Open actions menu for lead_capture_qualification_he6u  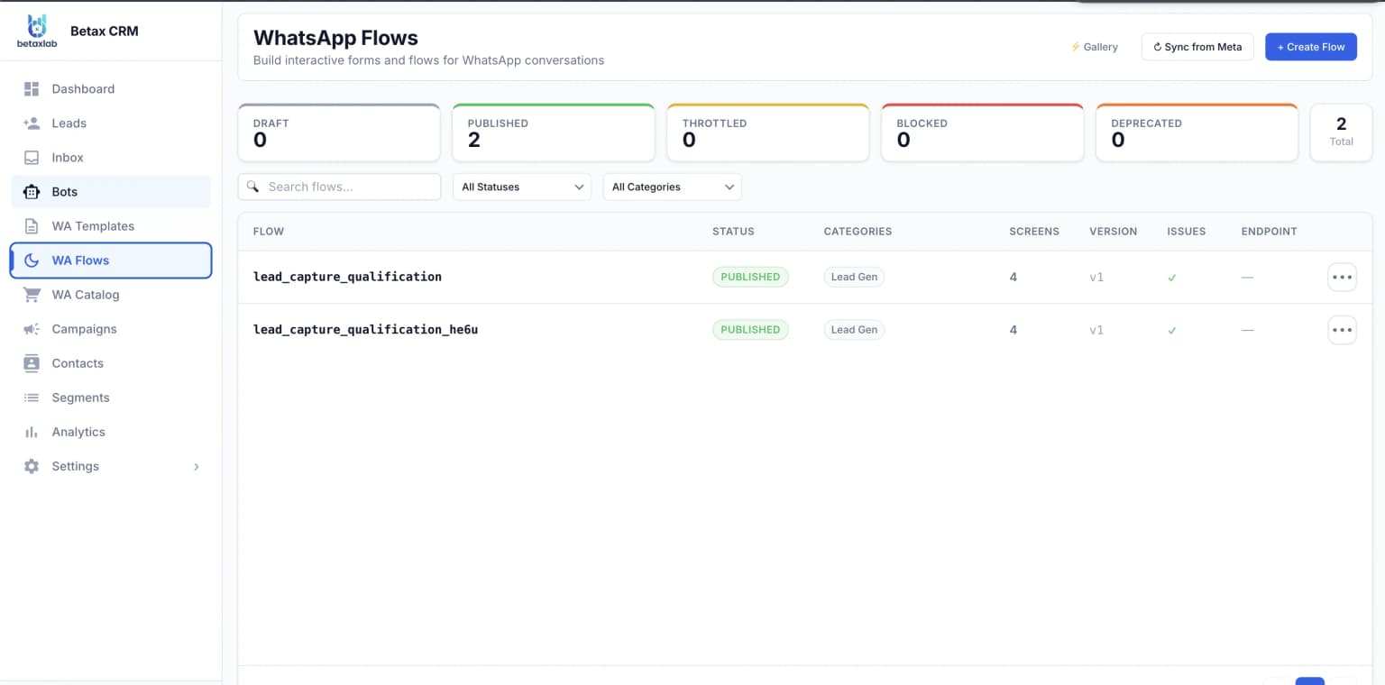(x=1342, y=330)
